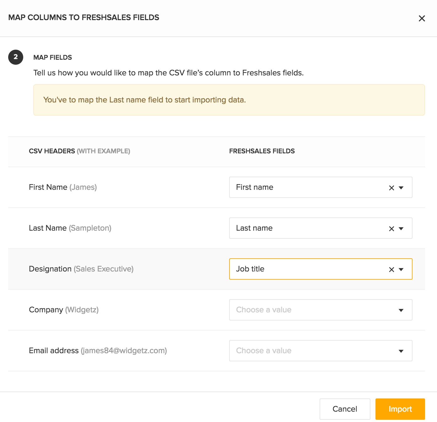
Task: Expand the First name dropdown arrow
Action: pyautogui.click(x=401, y=188)
